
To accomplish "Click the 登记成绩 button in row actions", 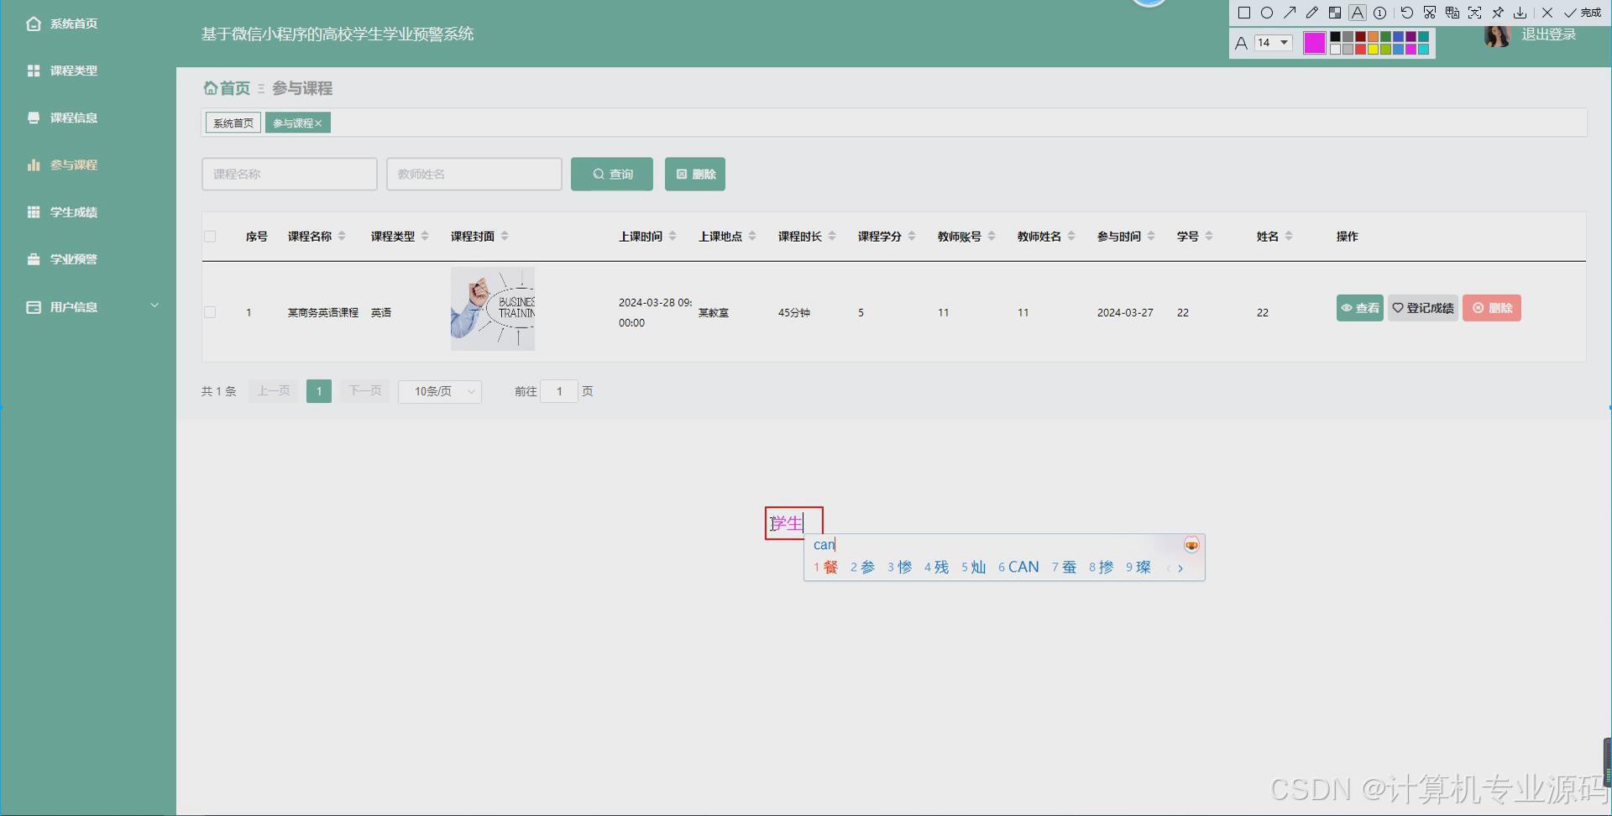I will click(1422, 307).
